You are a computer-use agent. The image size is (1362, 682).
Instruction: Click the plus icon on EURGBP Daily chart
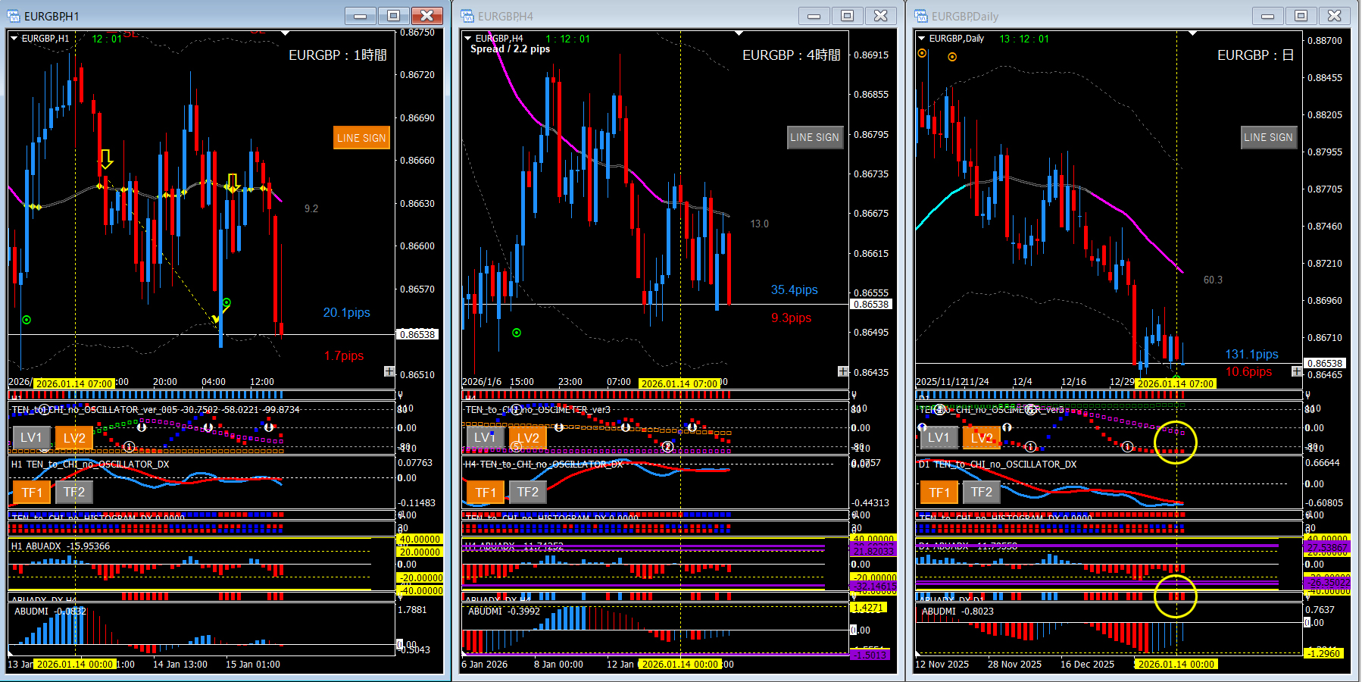point(1297,371)
